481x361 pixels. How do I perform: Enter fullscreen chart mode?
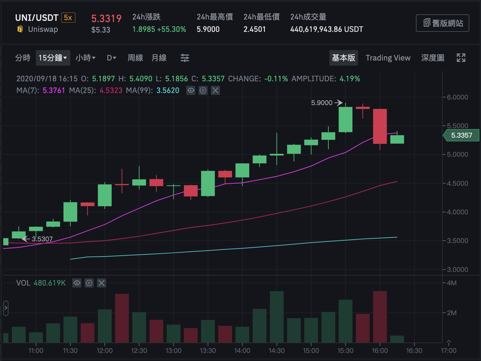click(x=461, y=58)
